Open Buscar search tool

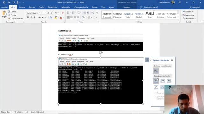[x=187, y=12]
